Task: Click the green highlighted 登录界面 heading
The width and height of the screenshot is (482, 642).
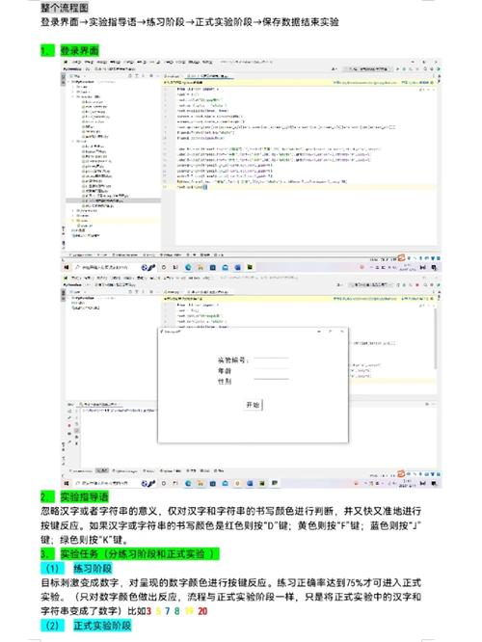Action: (80, 50)
